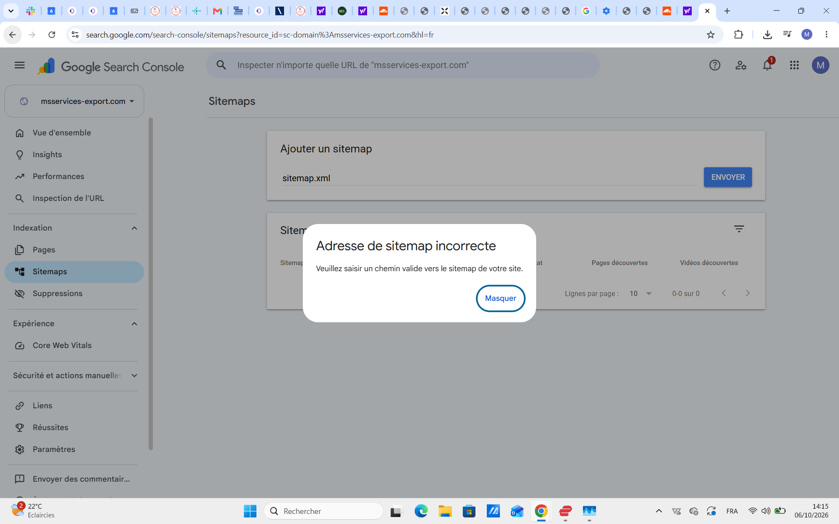This screenshot has height=524, width=839.
Task: Open the Liens report
Action: pyautogui.click(x=74, y=406)
